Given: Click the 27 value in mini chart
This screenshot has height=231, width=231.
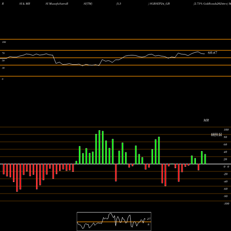Looking at the screenshot, I should click(x=149, y=219).
